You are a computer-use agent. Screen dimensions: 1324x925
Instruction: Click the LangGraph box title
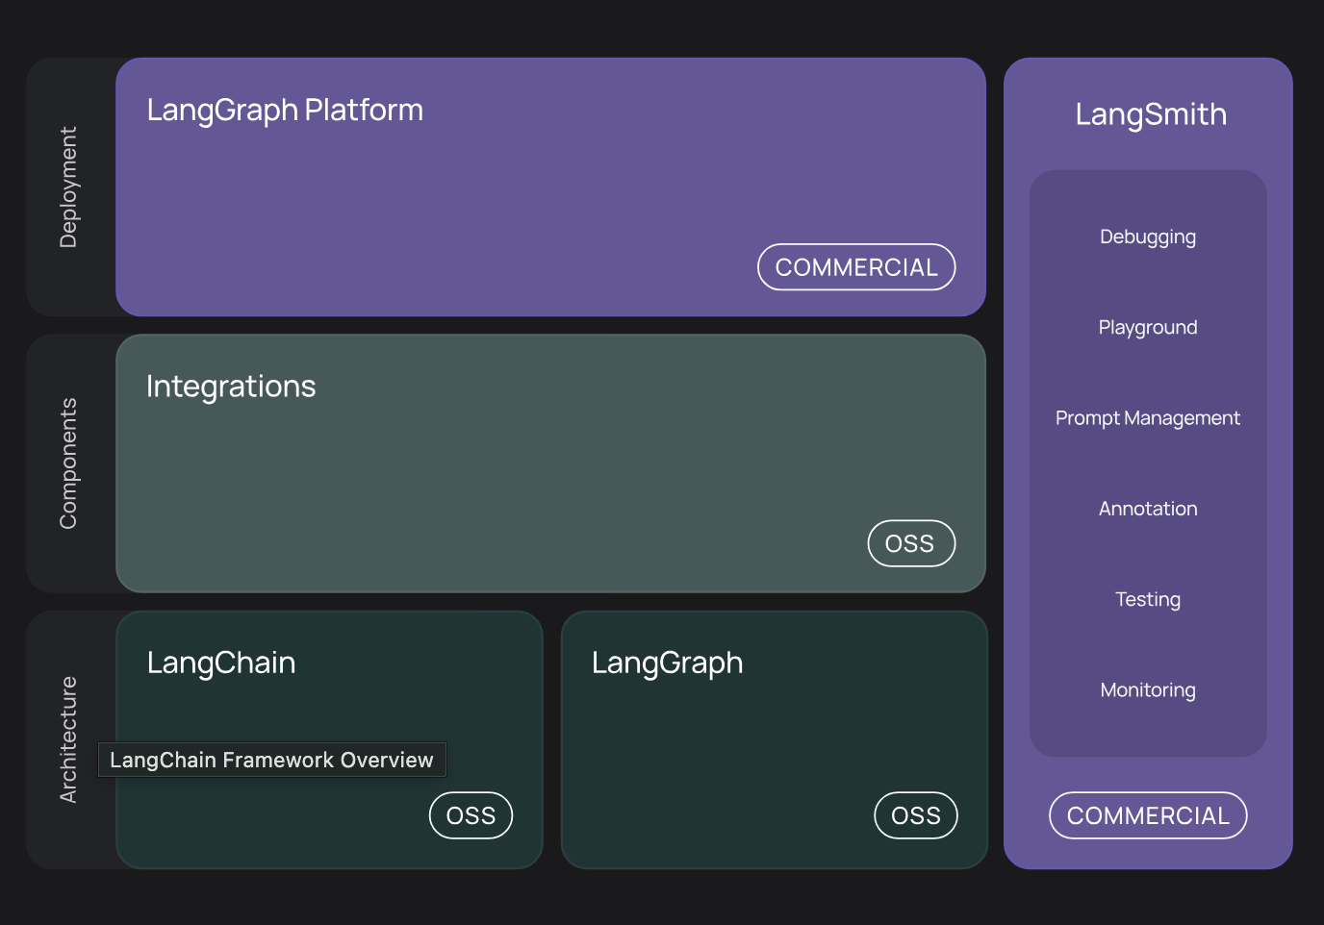point(668,663)
